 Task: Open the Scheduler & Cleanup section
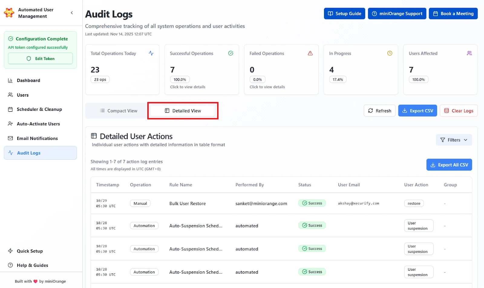click(39, 109)
